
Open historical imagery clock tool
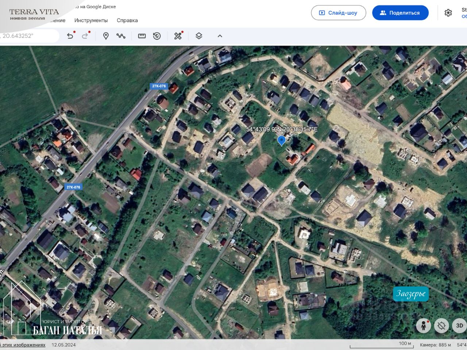[x=157, y=36]
